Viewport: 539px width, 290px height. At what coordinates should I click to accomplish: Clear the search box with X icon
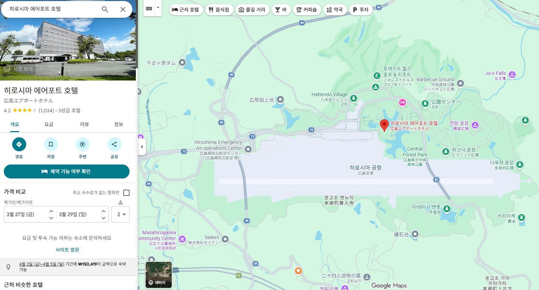click(x=123, y=9)
